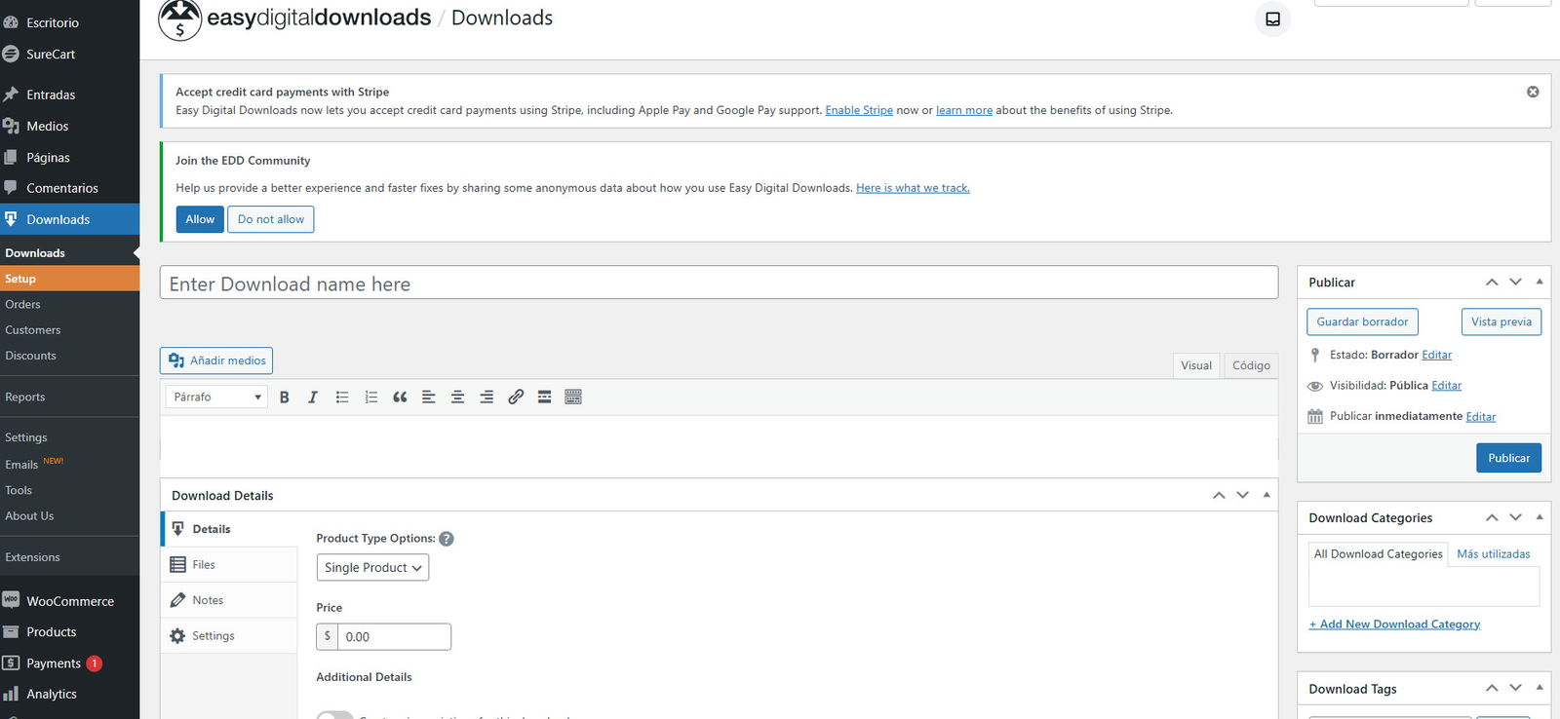Open WooCommerce in the sidebar
Screen dimensions: 1560x719
point(69,601)
